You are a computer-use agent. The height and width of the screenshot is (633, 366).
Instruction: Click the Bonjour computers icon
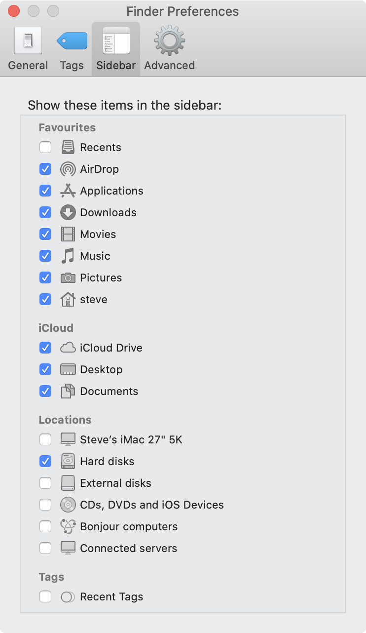pos(68,527)
